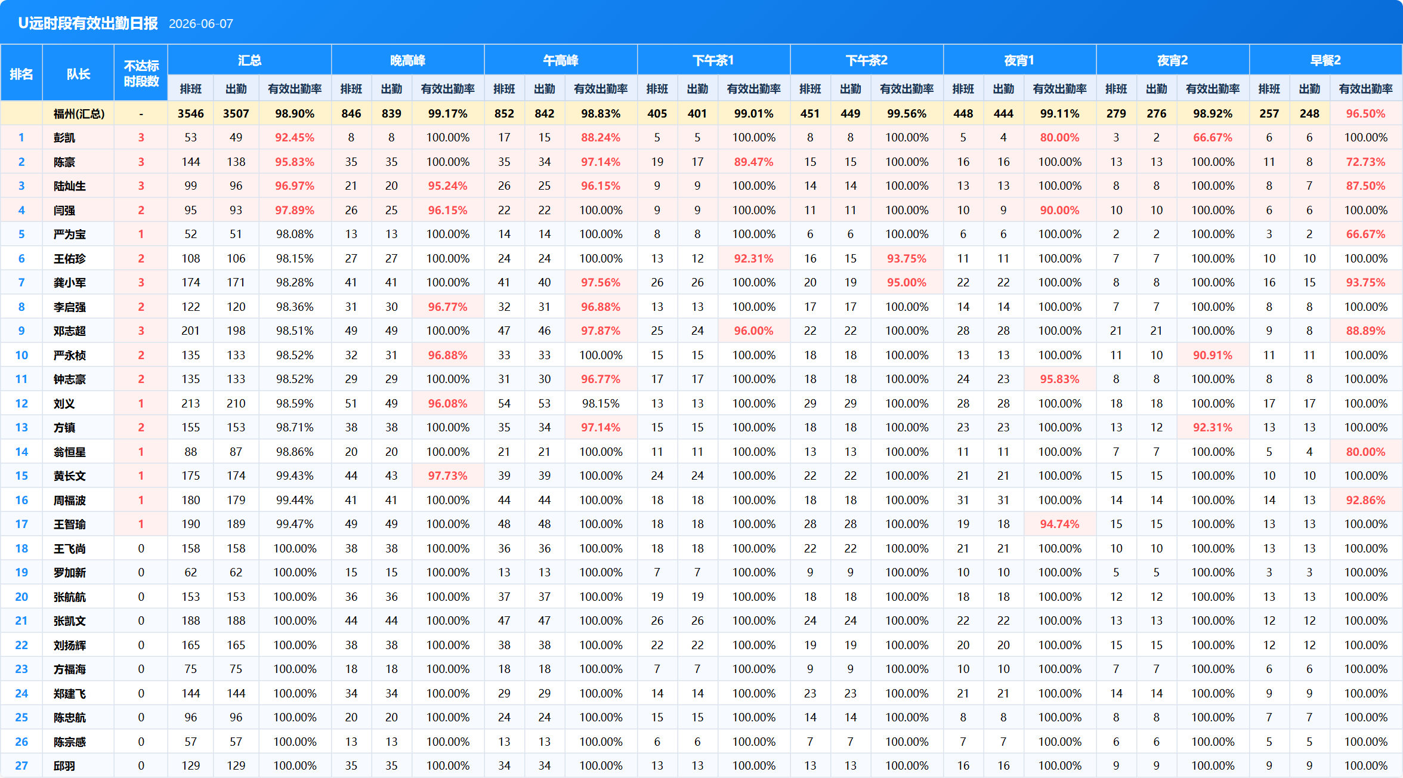
Task: Click team leader name 陈忠航
Action: (x=70, y=718)
